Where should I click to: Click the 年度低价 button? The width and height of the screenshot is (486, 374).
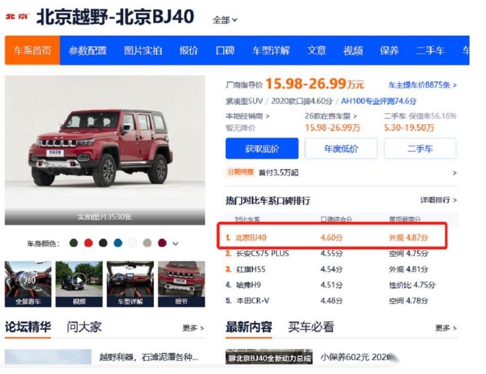(x=341, y=149)
